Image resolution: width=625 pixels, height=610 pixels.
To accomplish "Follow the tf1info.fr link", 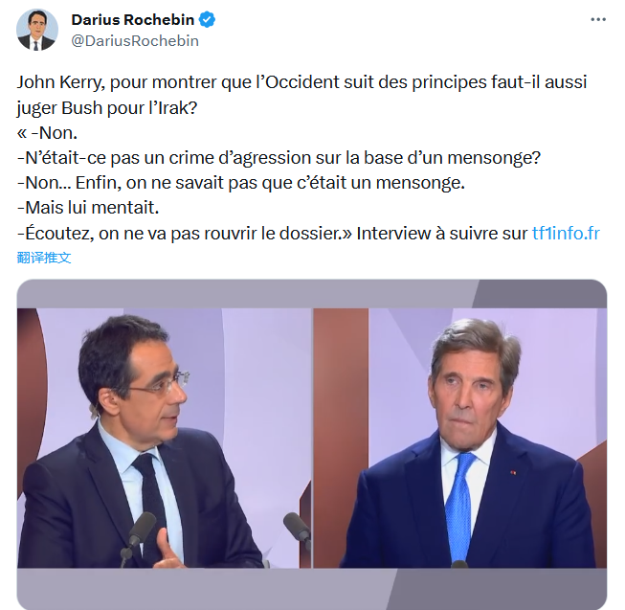I will pyautogui.click(x=566, y=234).
